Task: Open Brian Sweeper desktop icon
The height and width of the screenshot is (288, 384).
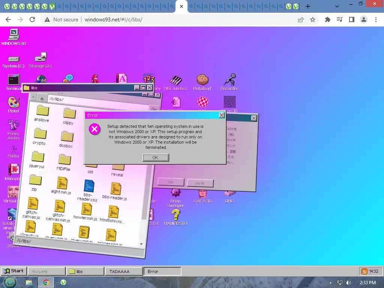Action: [175, 199]
